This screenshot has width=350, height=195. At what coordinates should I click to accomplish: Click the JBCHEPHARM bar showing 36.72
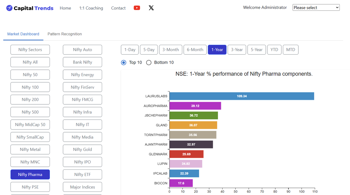point(194,115)
